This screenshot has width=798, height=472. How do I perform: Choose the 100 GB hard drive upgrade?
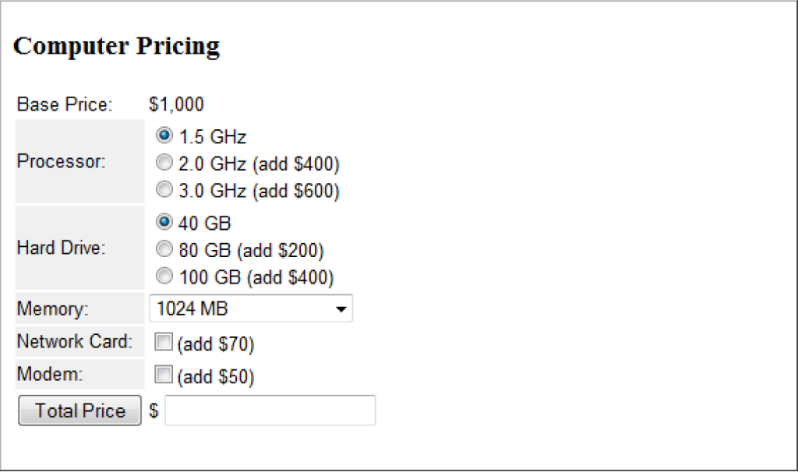pos(164,276)
